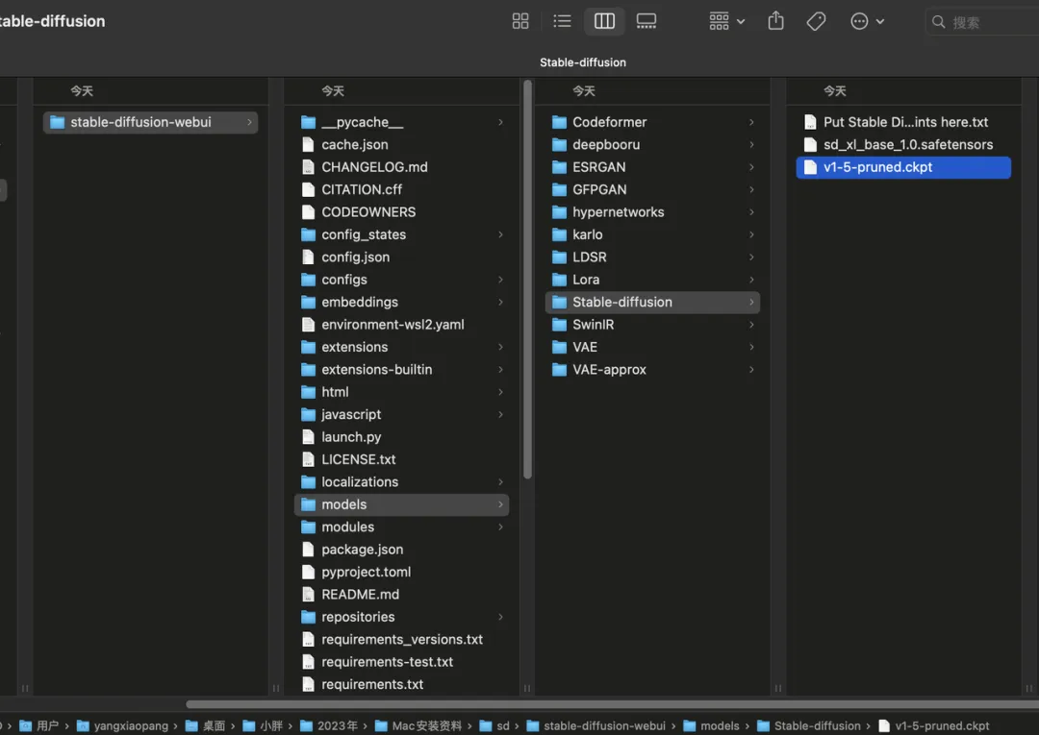Viewport: 1039px width, 735px height.
Task: Click the VAE folder icon
Action: 559,347
